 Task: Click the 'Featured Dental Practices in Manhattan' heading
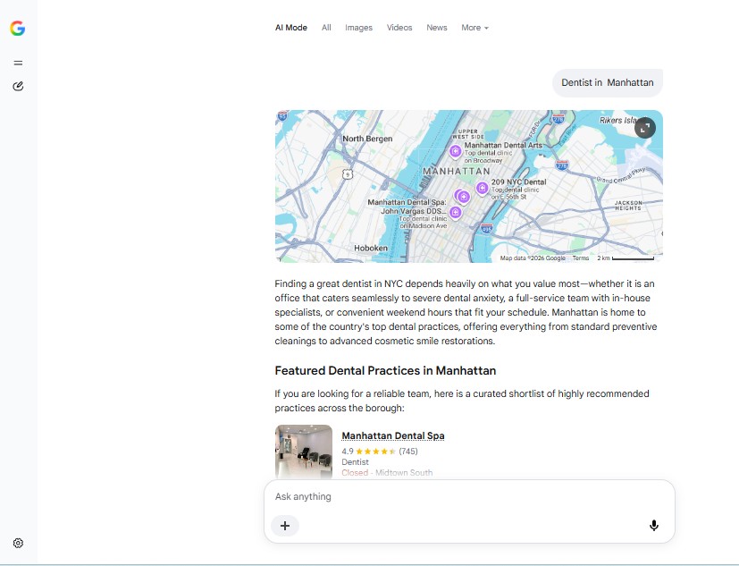[x=385, y=371]
